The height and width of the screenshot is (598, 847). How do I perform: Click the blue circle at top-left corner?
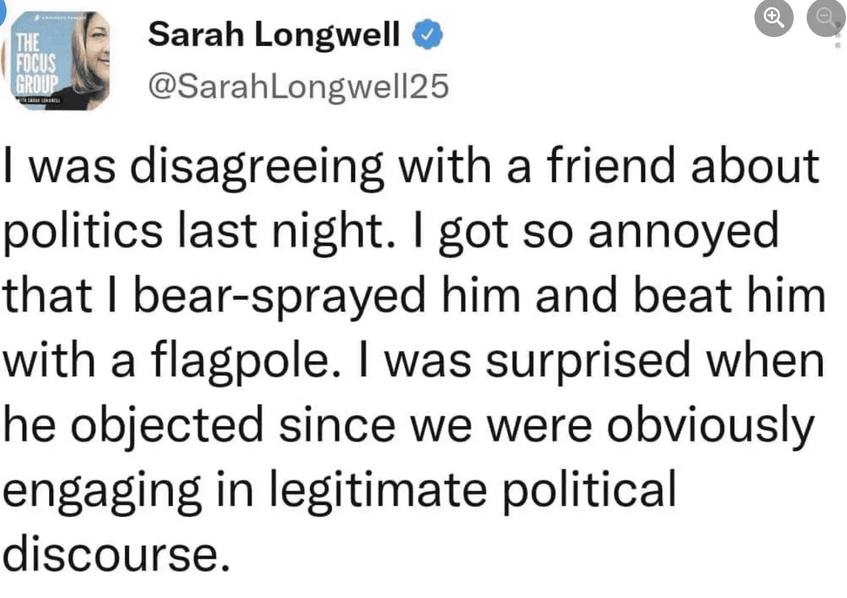click(x=2, y=11)
